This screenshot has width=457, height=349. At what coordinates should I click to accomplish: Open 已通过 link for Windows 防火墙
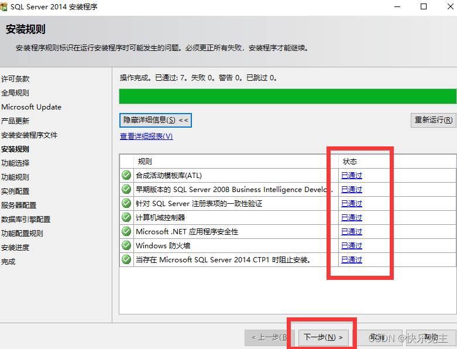point(352,245)
